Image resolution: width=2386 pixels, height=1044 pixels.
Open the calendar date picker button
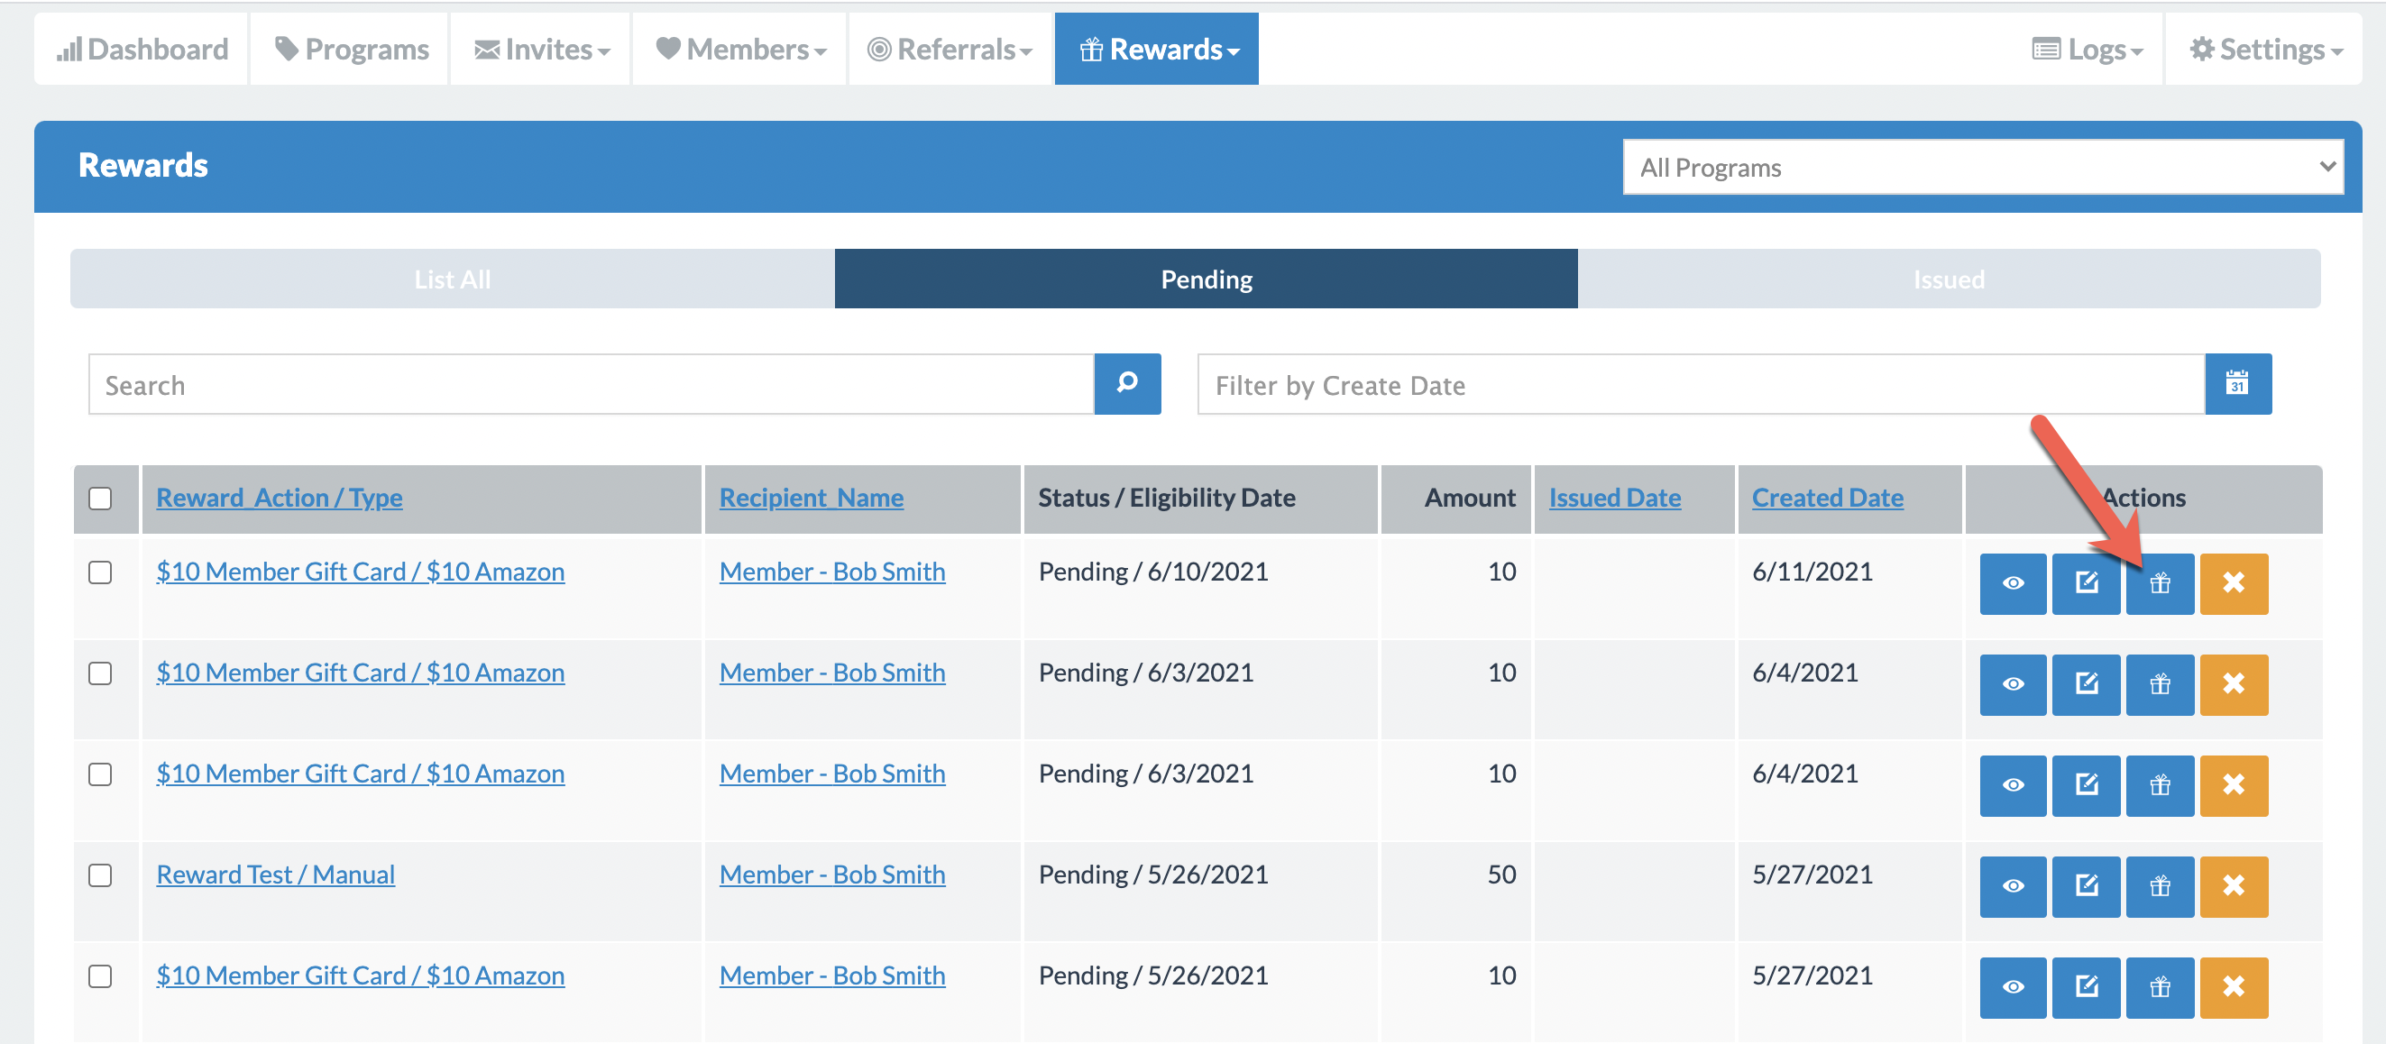(x=2237, y=383)
